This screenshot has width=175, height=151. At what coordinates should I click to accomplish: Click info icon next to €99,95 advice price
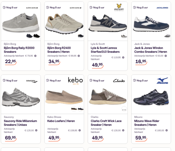[79, 56]
